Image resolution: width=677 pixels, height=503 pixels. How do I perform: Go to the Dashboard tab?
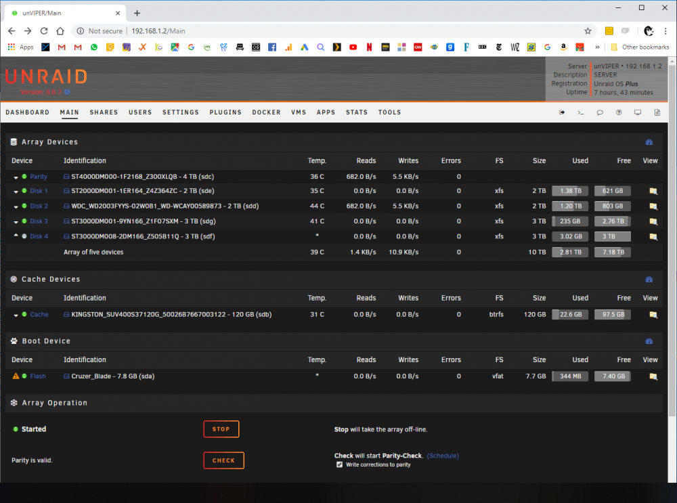click(x=27, y=112)
